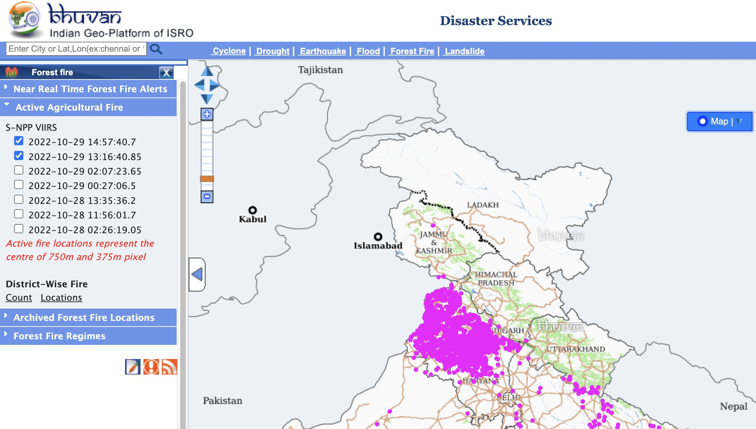
Task: Click the forest fire flame panel icon
Action: coord(11,72)
